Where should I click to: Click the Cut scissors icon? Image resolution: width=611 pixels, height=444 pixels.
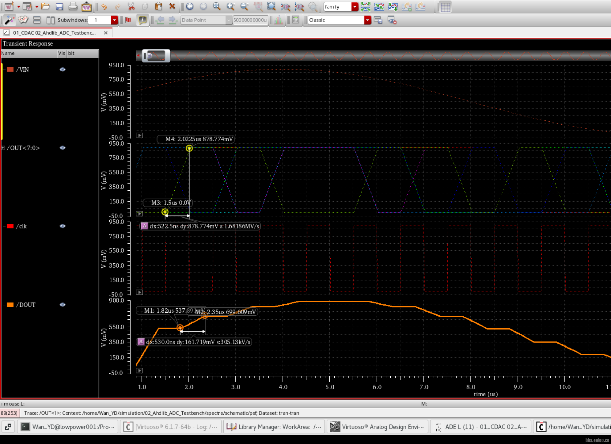[x=131, y=6]
